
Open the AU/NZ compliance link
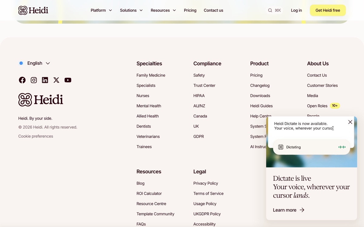tap(199, 106)
